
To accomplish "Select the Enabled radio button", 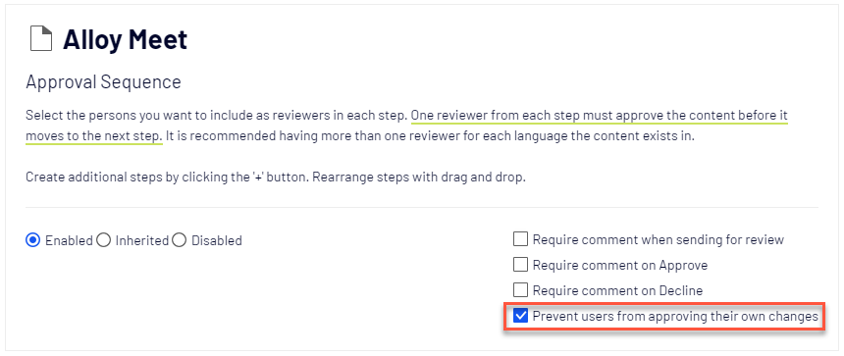I will (32, 240).
